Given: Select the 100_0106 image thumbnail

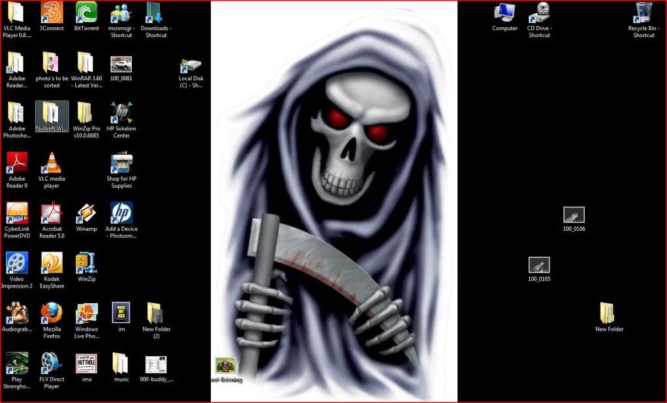Looking at the screenshot, I should tap(573, 215).
